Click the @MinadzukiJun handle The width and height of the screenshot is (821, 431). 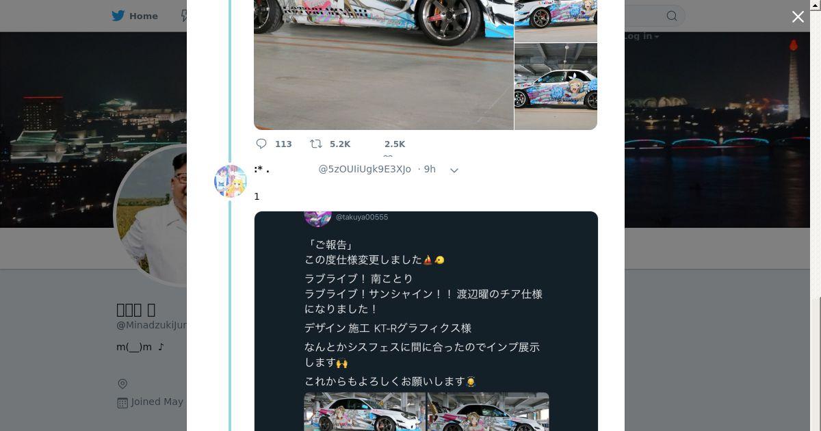(x=152, y=325)
